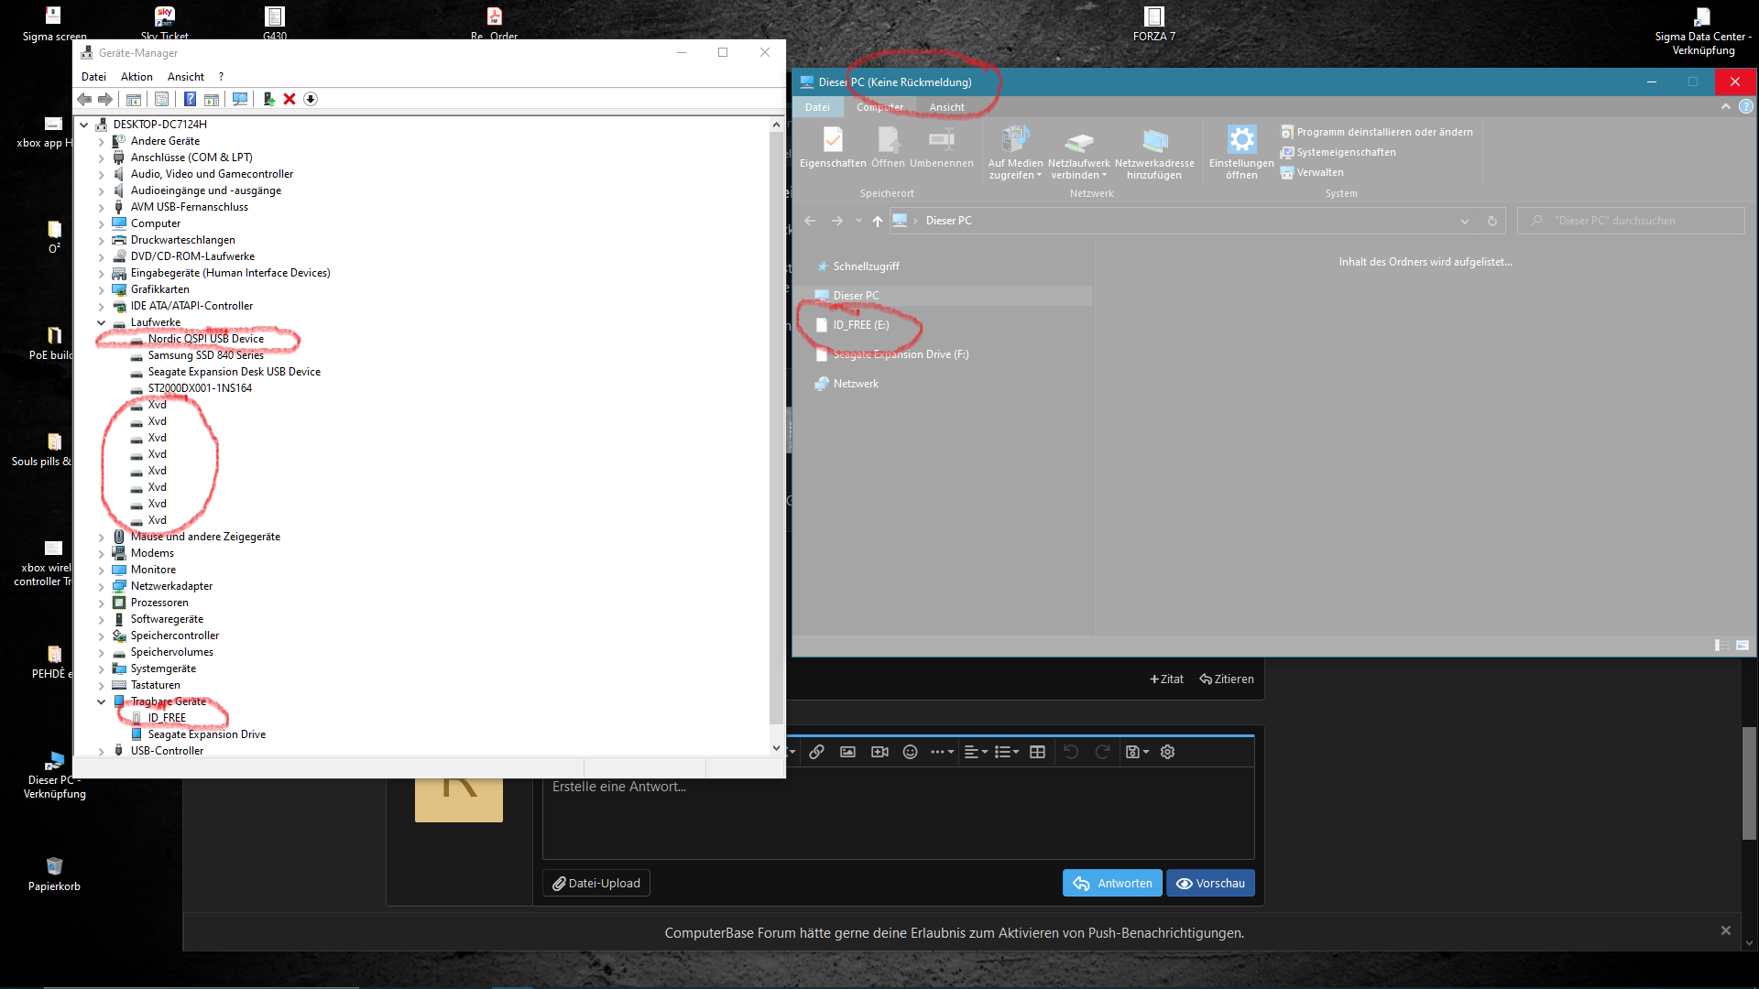The image size is (1759, 989).
Task: Collapse the Laufwerke tree node
Action: pyautogui.click(x=102, y=322)
